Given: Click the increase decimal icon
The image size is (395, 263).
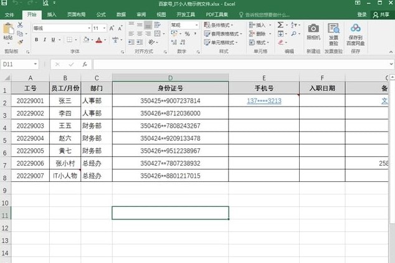Looking at the screenshot, I should (x=174, y=42).
